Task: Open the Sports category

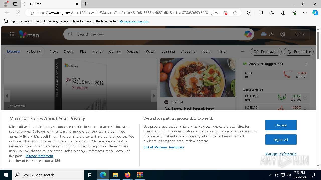Action: coord(69,51)
